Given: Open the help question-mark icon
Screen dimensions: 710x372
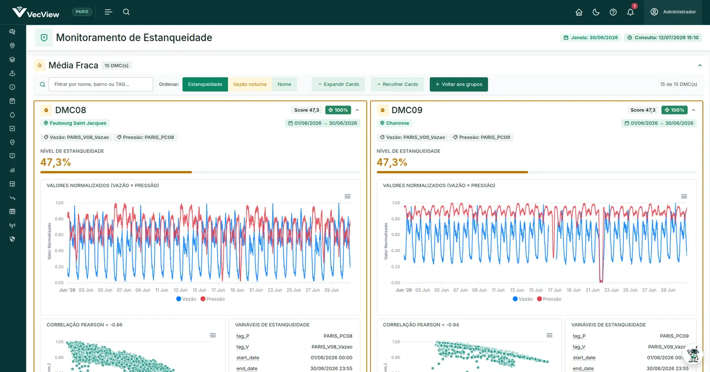Looking at the screenshot, I should tap(613, 12).
